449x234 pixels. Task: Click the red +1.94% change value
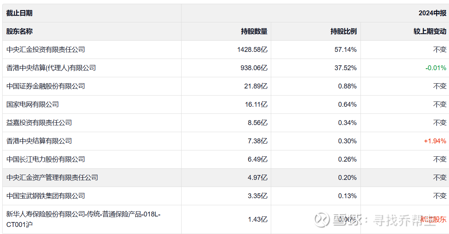(x=435, y=141)
